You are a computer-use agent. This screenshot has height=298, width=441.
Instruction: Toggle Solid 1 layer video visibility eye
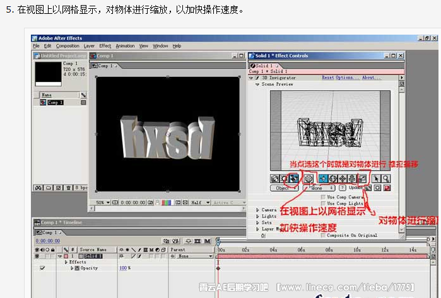(x=37, y=256)
